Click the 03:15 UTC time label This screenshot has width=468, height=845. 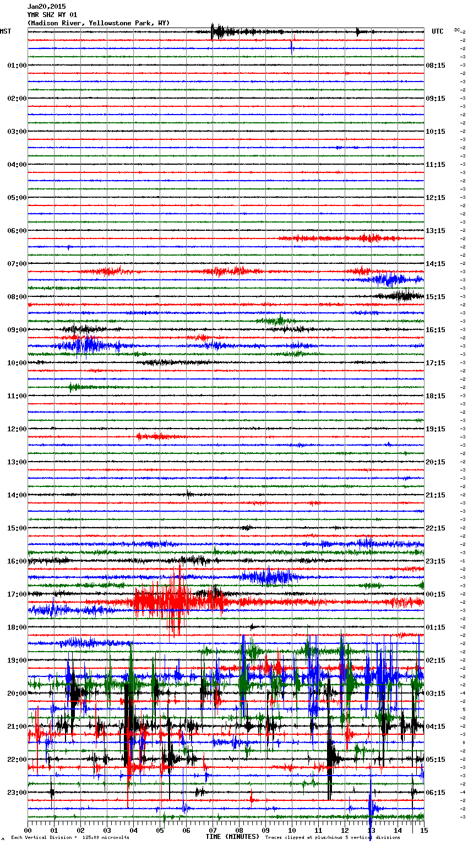pos(436,694)
